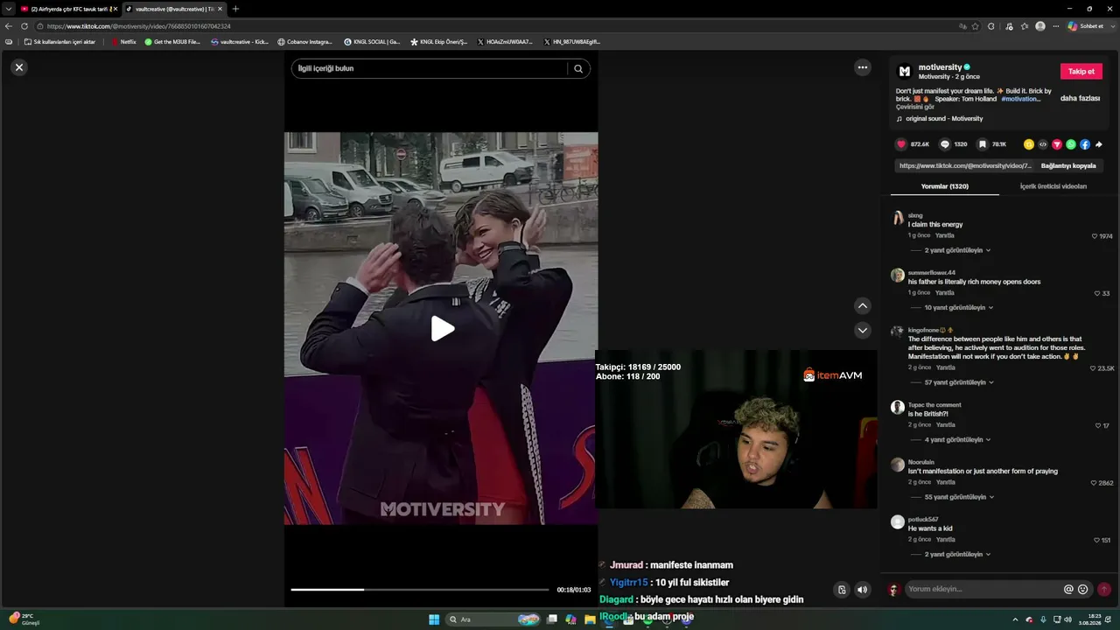Open the Cobanov Instagra... bookmark

click(x=304, y=42)
